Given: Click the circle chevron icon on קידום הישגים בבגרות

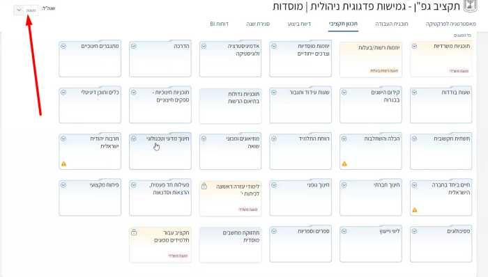Looking at the screenshot, I should (344, 93).
